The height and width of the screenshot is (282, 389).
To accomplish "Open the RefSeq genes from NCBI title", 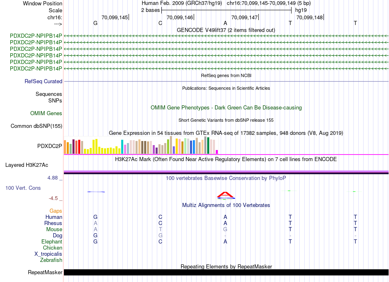I will tap(226, 75).
